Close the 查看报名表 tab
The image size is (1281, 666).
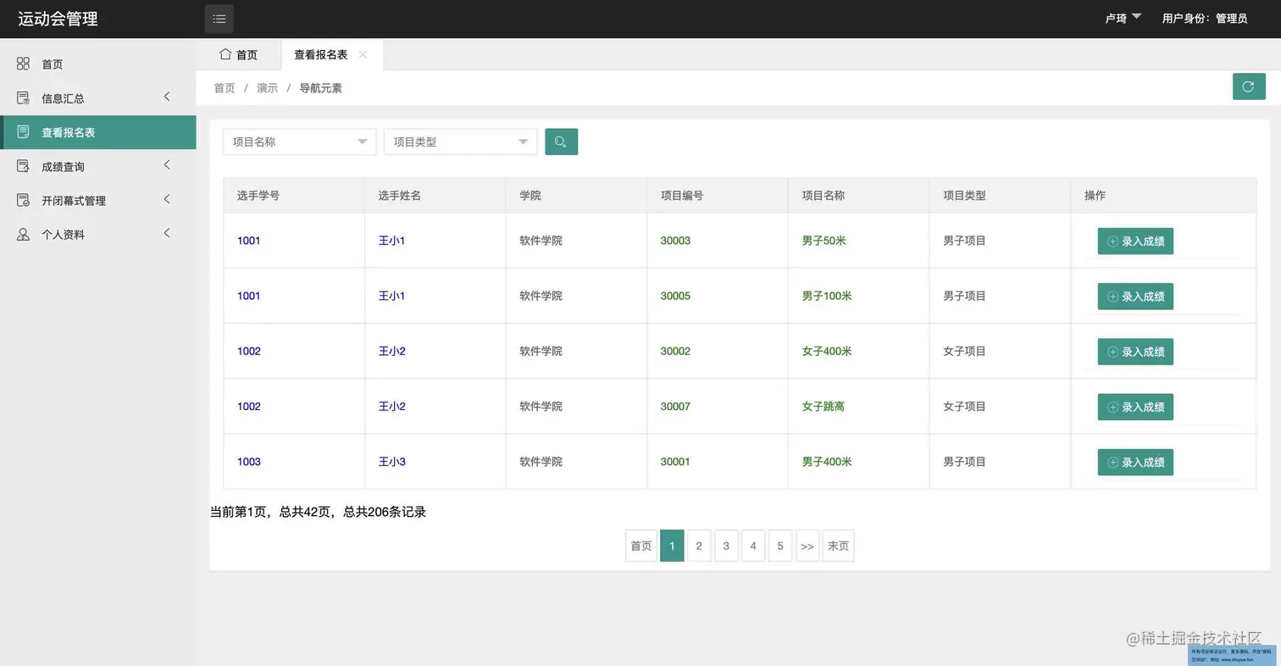363,54
